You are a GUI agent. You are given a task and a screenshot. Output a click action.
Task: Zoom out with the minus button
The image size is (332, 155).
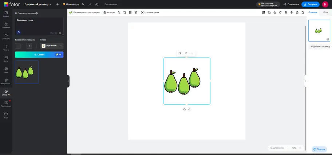288,148
